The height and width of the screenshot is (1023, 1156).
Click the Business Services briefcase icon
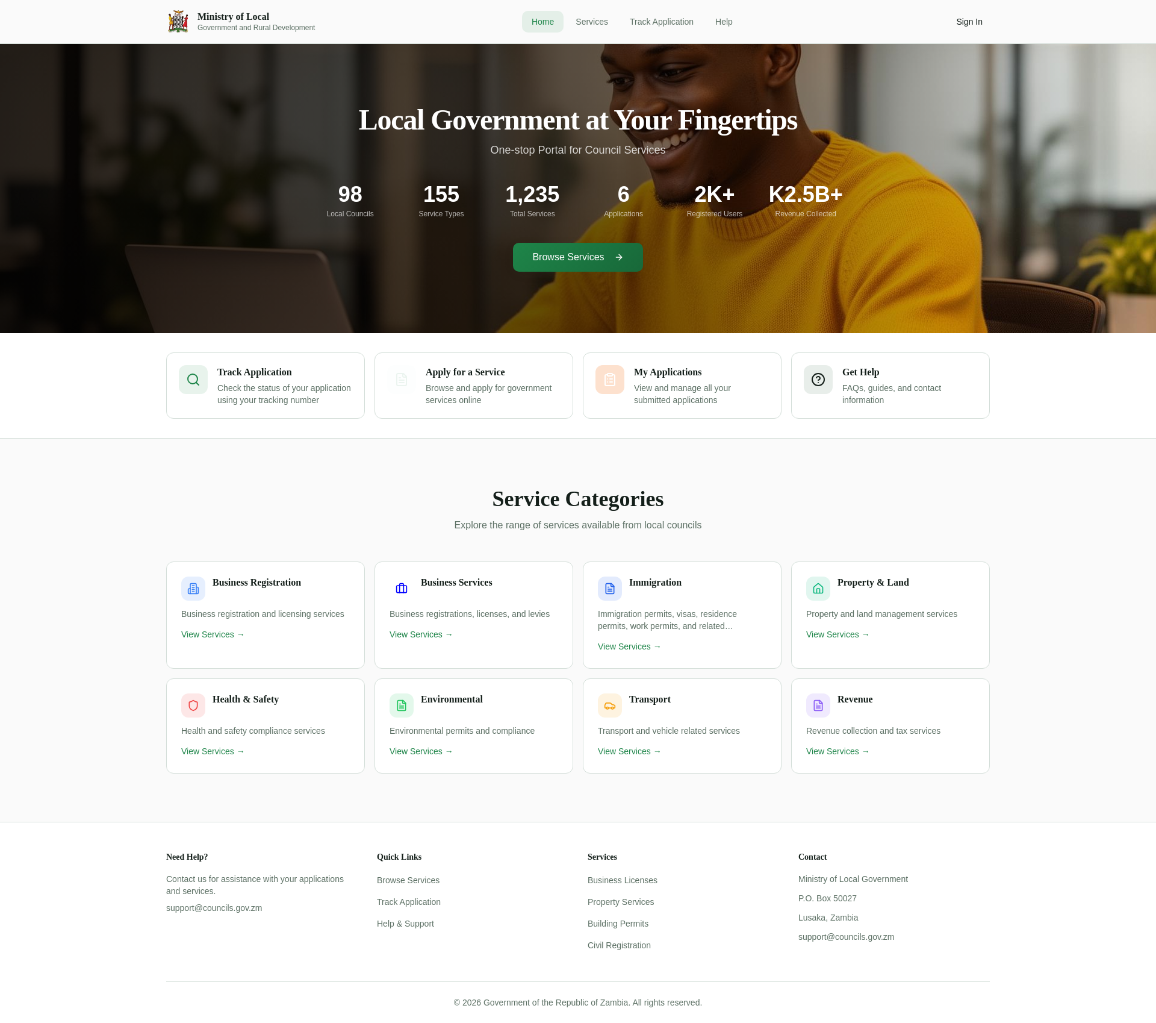click(x=402, y=589)
